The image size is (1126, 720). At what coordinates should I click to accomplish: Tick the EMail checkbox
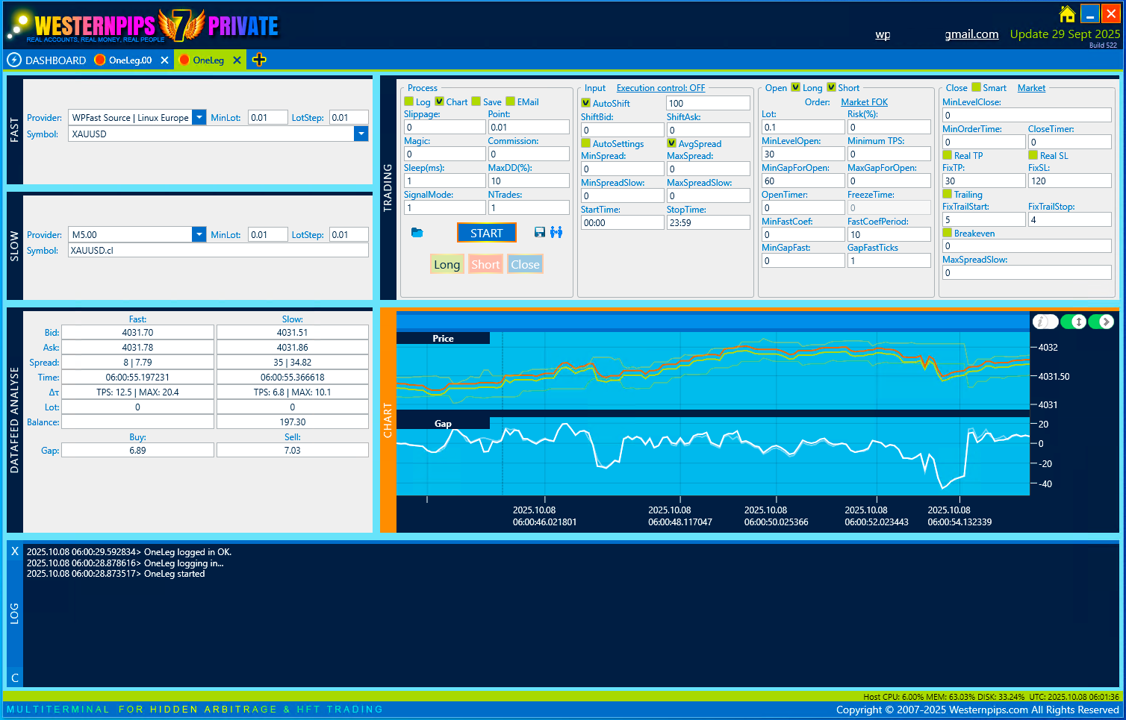tap(511, 101)
